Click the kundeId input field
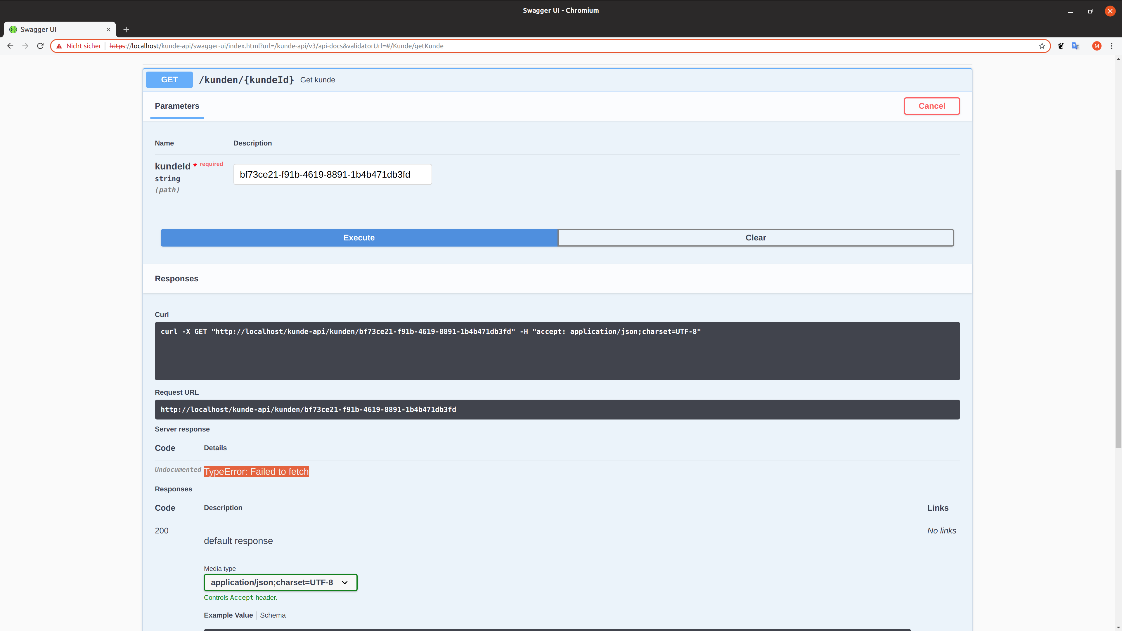This screenshot has width=1122, height=631. tap(332, 174)
